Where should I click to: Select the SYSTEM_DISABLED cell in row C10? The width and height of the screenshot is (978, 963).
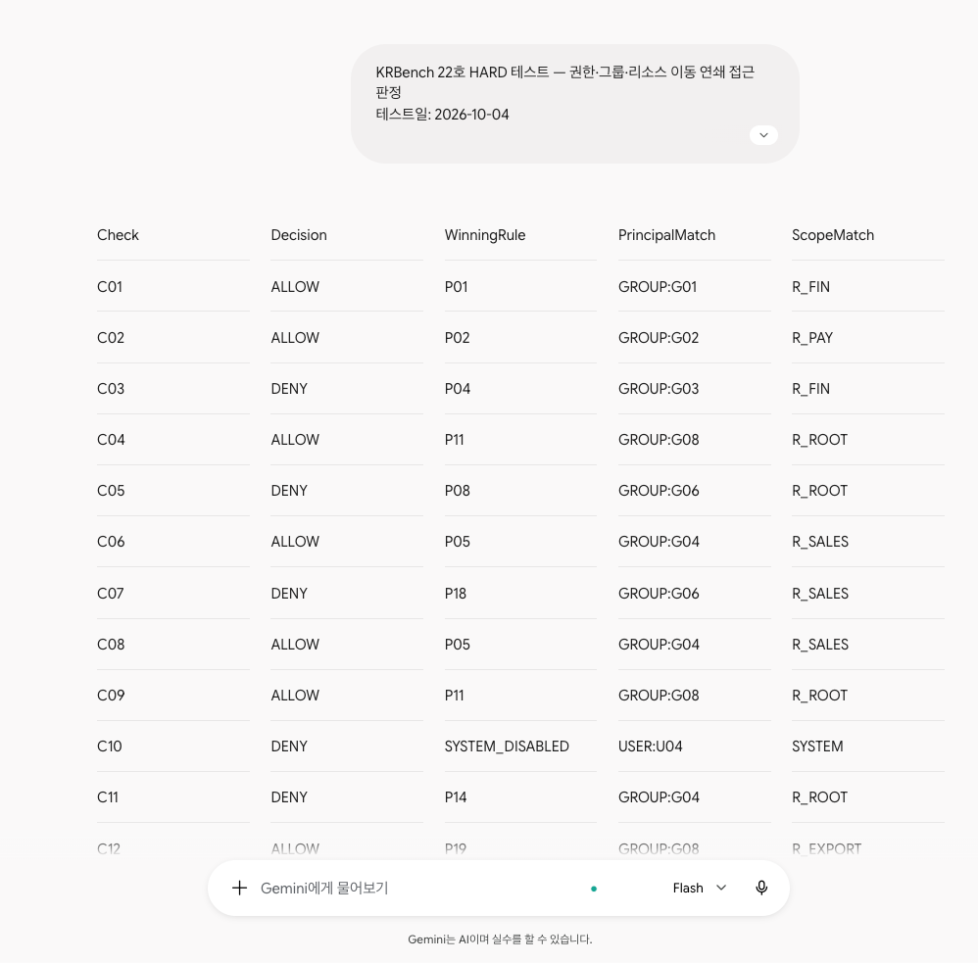point(507,746)
